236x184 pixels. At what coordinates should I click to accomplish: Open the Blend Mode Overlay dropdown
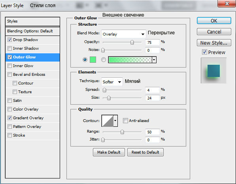tap(124, 34)
